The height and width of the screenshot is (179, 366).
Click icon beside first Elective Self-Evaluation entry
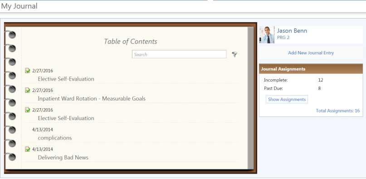pos(28,71)
